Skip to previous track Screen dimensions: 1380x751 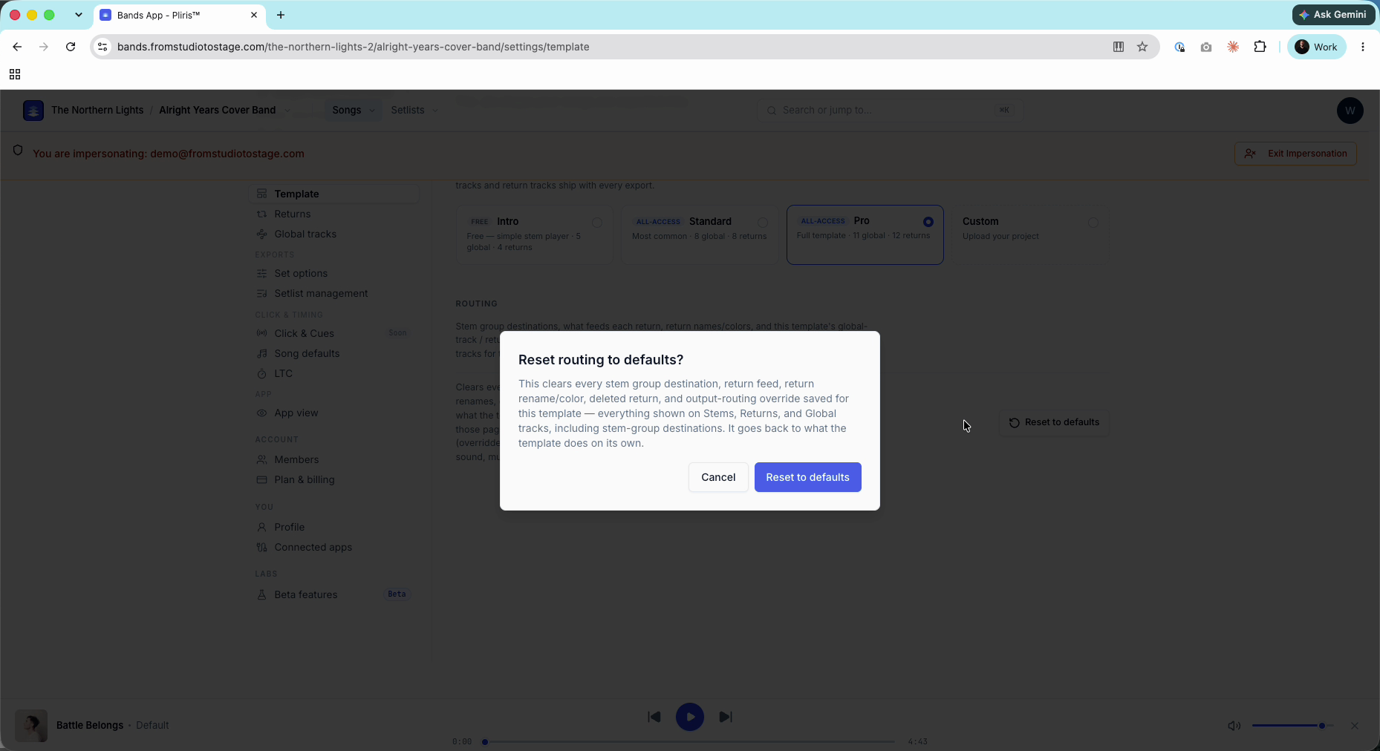tap(654, 717)
